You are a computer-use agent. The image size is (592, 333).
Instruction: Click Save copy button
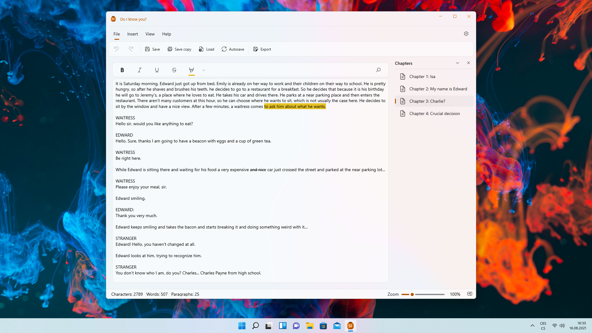[179, 49]
